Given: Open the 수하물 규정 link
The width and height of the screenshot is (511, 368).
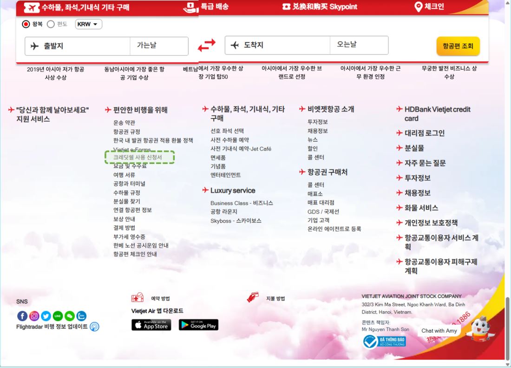Looking at the screenshot, I should point(127,193).
